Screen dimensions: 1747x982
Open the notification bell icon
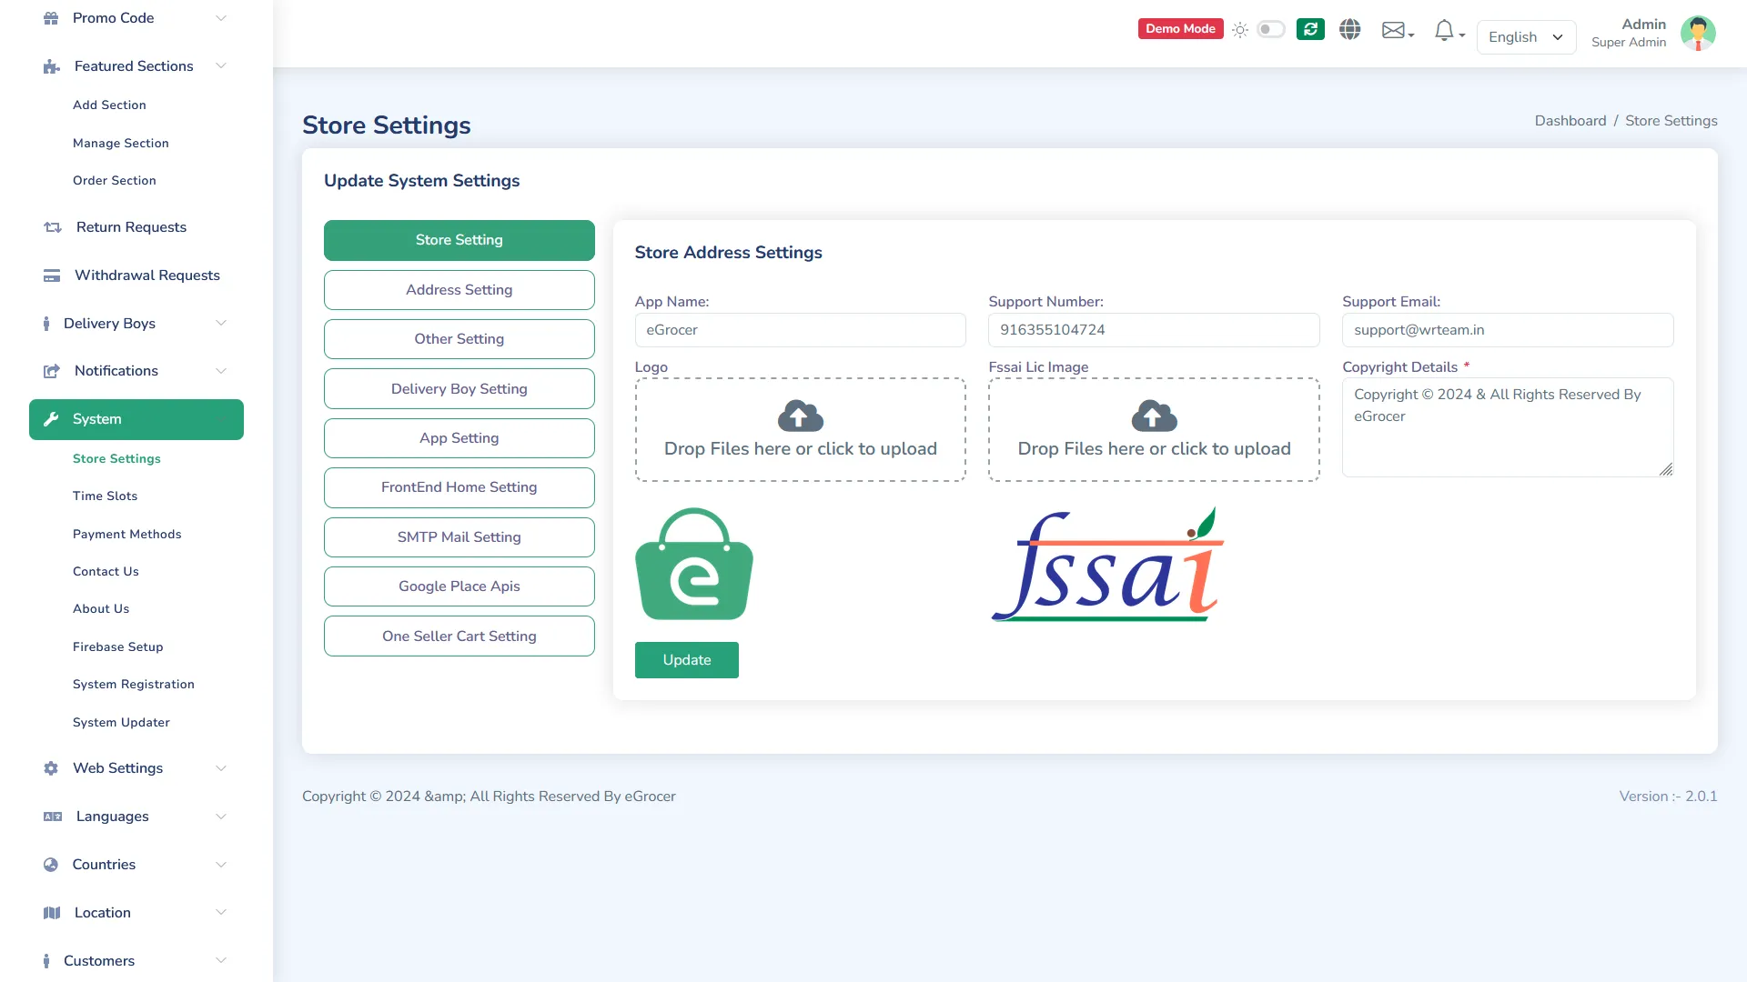(1449, 31)
